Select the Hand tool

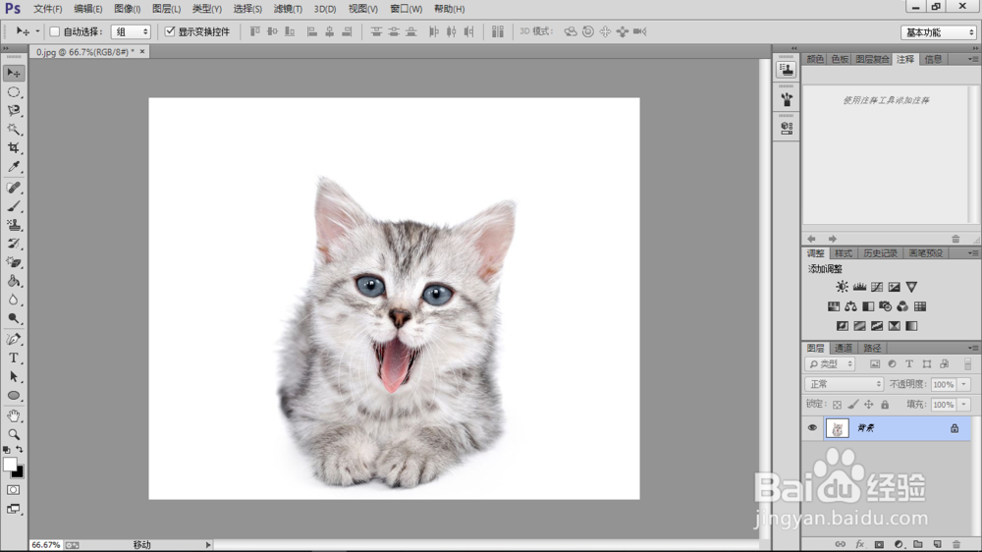pyautogui.click(x=14, y=415)
